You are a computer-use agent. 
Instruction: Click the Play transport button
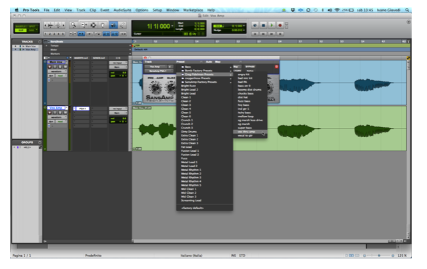pos(272,25)
